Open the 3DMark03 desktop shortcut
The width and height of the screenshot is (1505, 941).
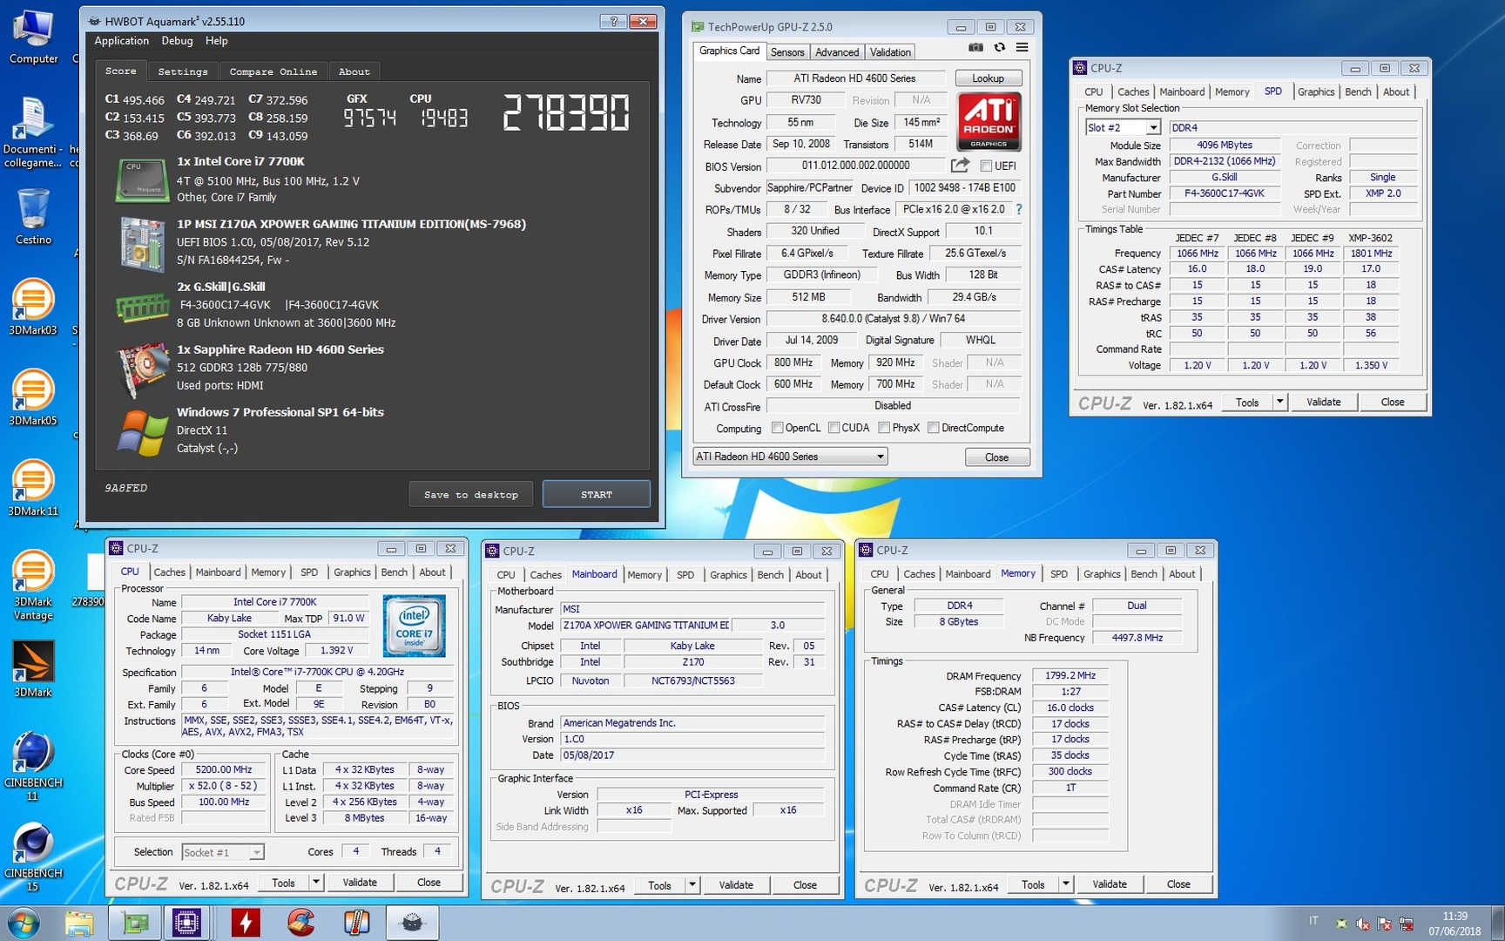tap(33, 307)
